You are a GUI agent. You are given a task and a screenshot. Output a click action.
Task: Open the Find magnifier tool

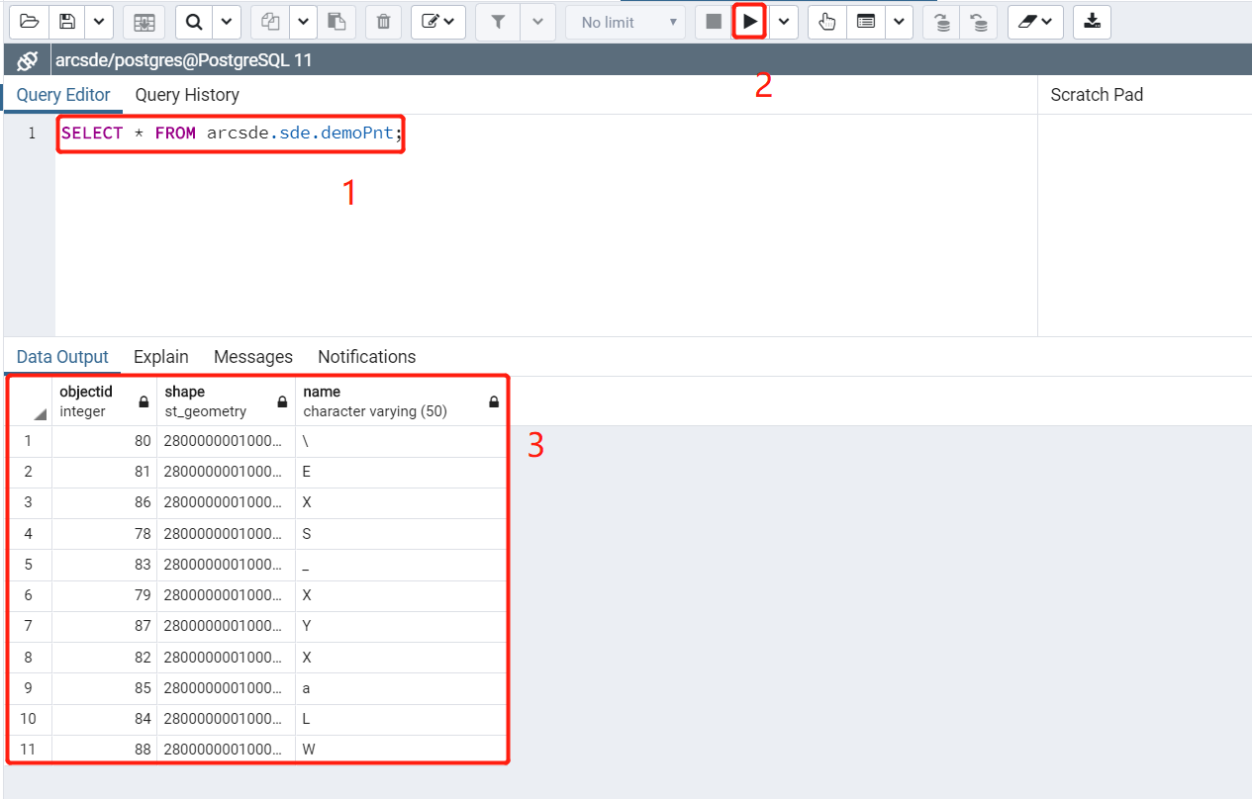pyautogui.click(x=195, y=21)
